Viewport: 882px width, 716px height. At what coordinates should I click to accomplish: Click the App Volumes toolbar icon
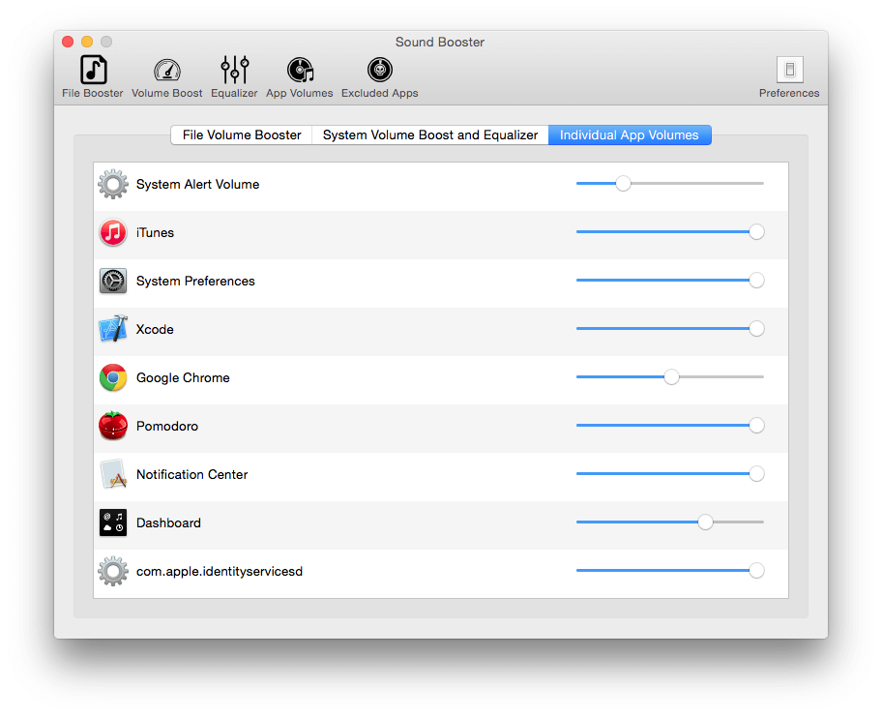pos(300,70)
